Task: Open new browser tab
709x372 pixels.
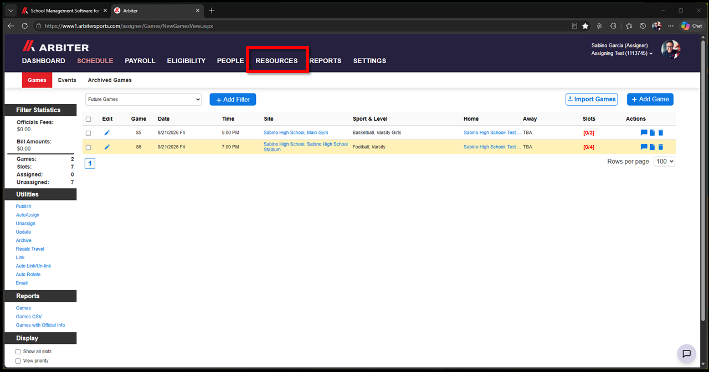Action: coord(212,11)
